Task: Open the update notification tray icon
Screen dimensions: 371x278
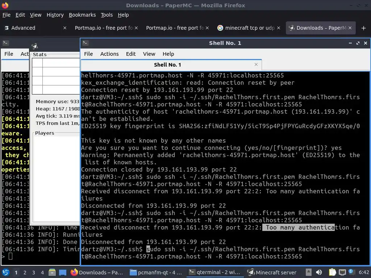Action: click(351, 271)
